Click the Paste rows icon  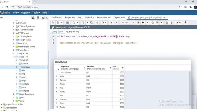(91, 23)
